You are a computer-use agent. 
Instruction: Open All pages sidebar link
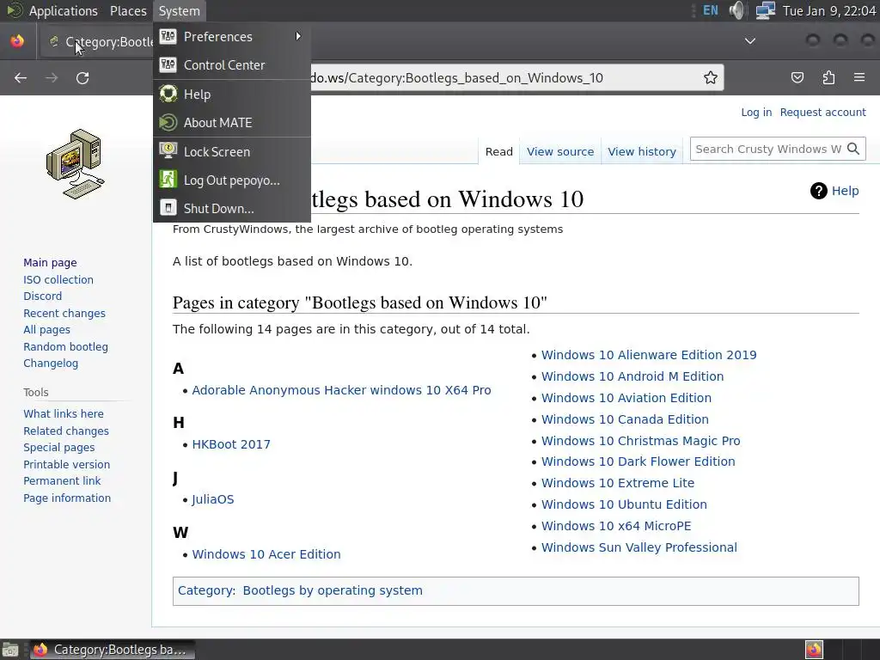pyautogui.click(x=46, y=329)
